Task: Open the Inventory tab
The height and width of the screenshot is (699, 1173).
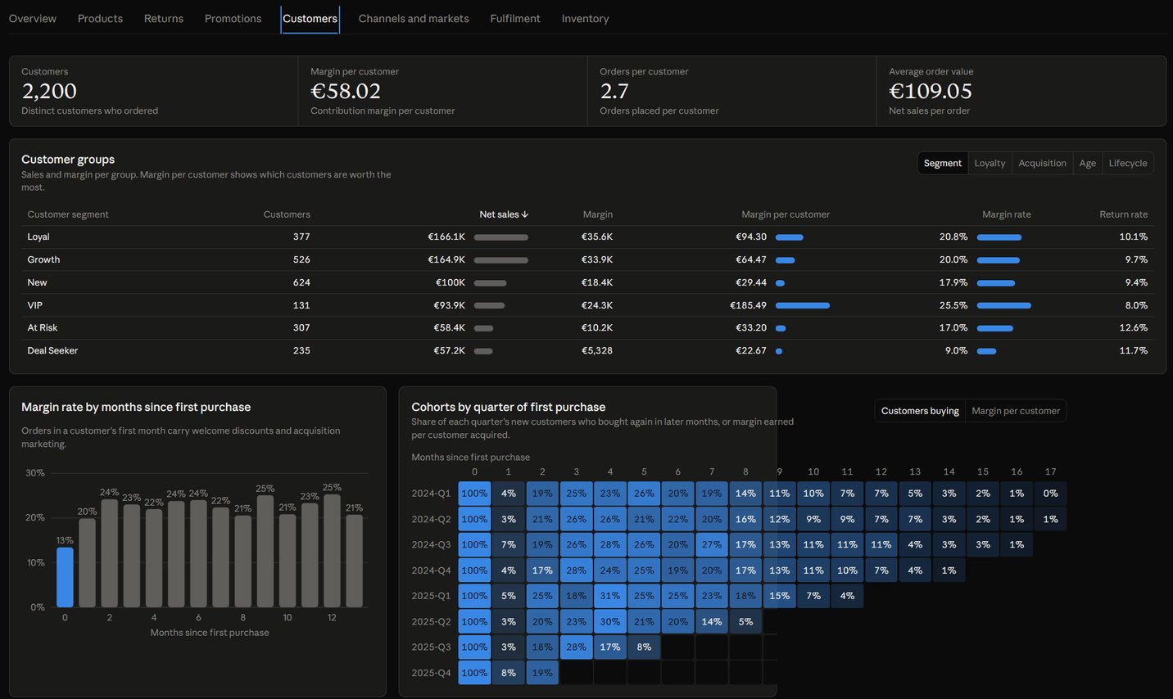Action: pyautogui.click(x=585, y=18)
